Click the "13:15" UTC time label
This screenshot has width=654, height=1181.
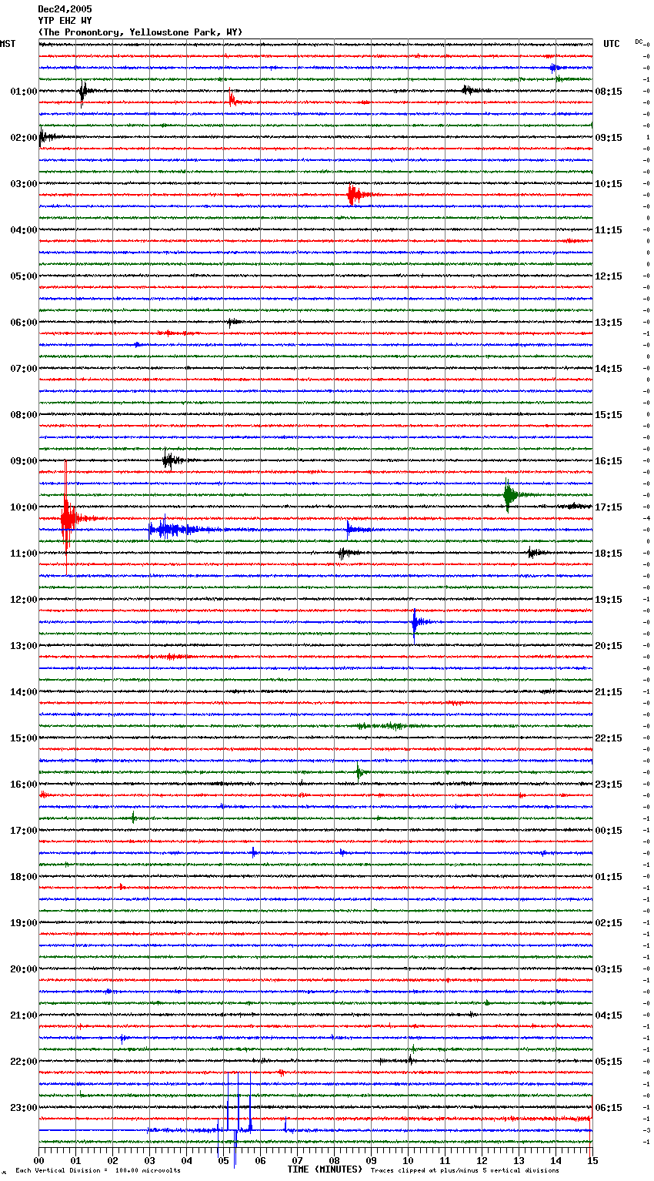pyautogui.click(x=609, y=323)
